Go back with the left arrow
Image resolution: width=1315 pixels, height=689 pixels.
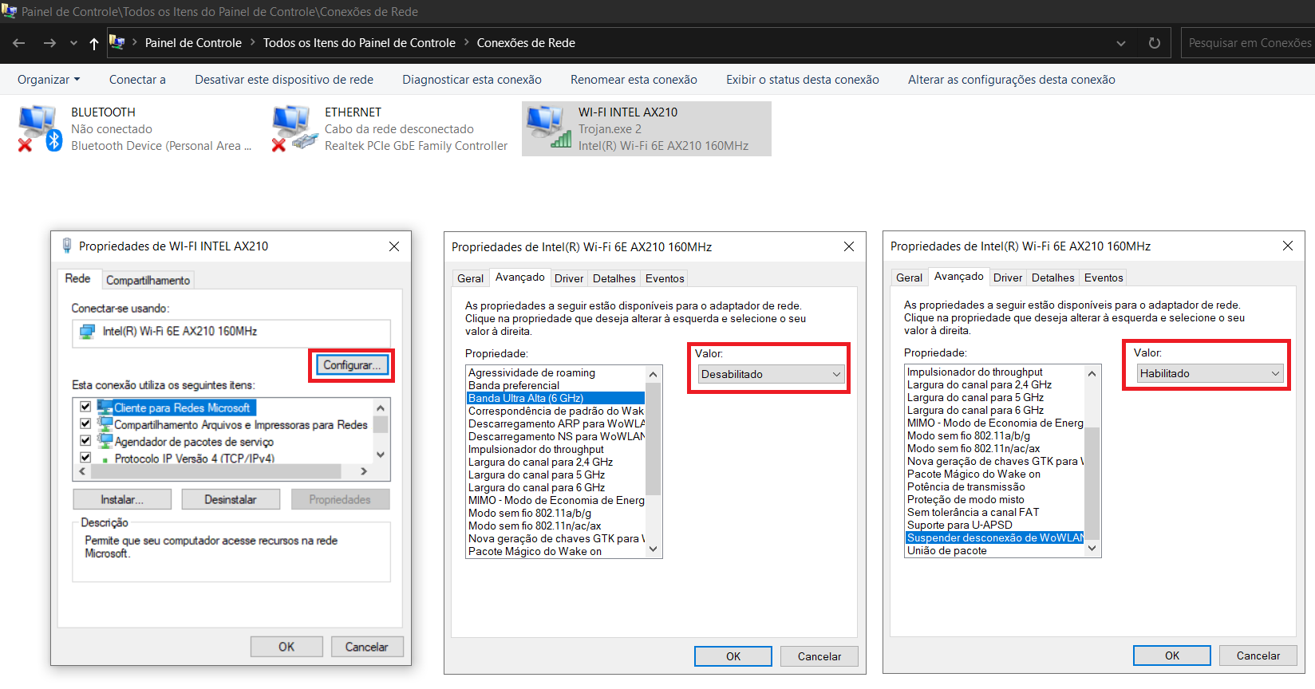(x=19, y=43)
